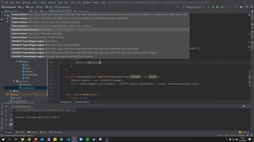Open Chrome from the taskbar
Screen dimensions: 254x142
pyautogui.click(x=29, y=139)
